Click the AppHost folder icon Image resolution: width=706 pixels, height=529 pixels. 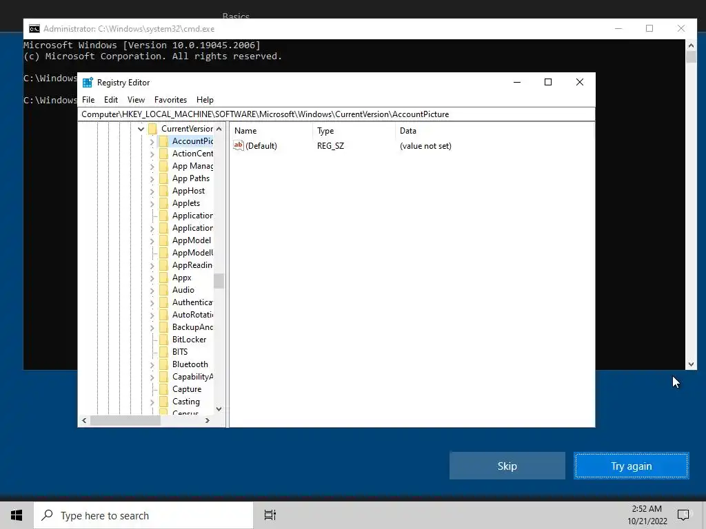coord(164,191)
